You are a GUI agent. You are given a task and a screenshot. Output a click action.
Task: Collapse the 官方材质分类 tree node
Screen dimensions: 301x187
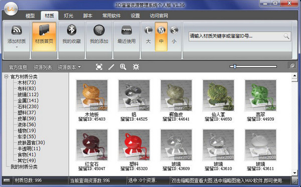[7, 76]
